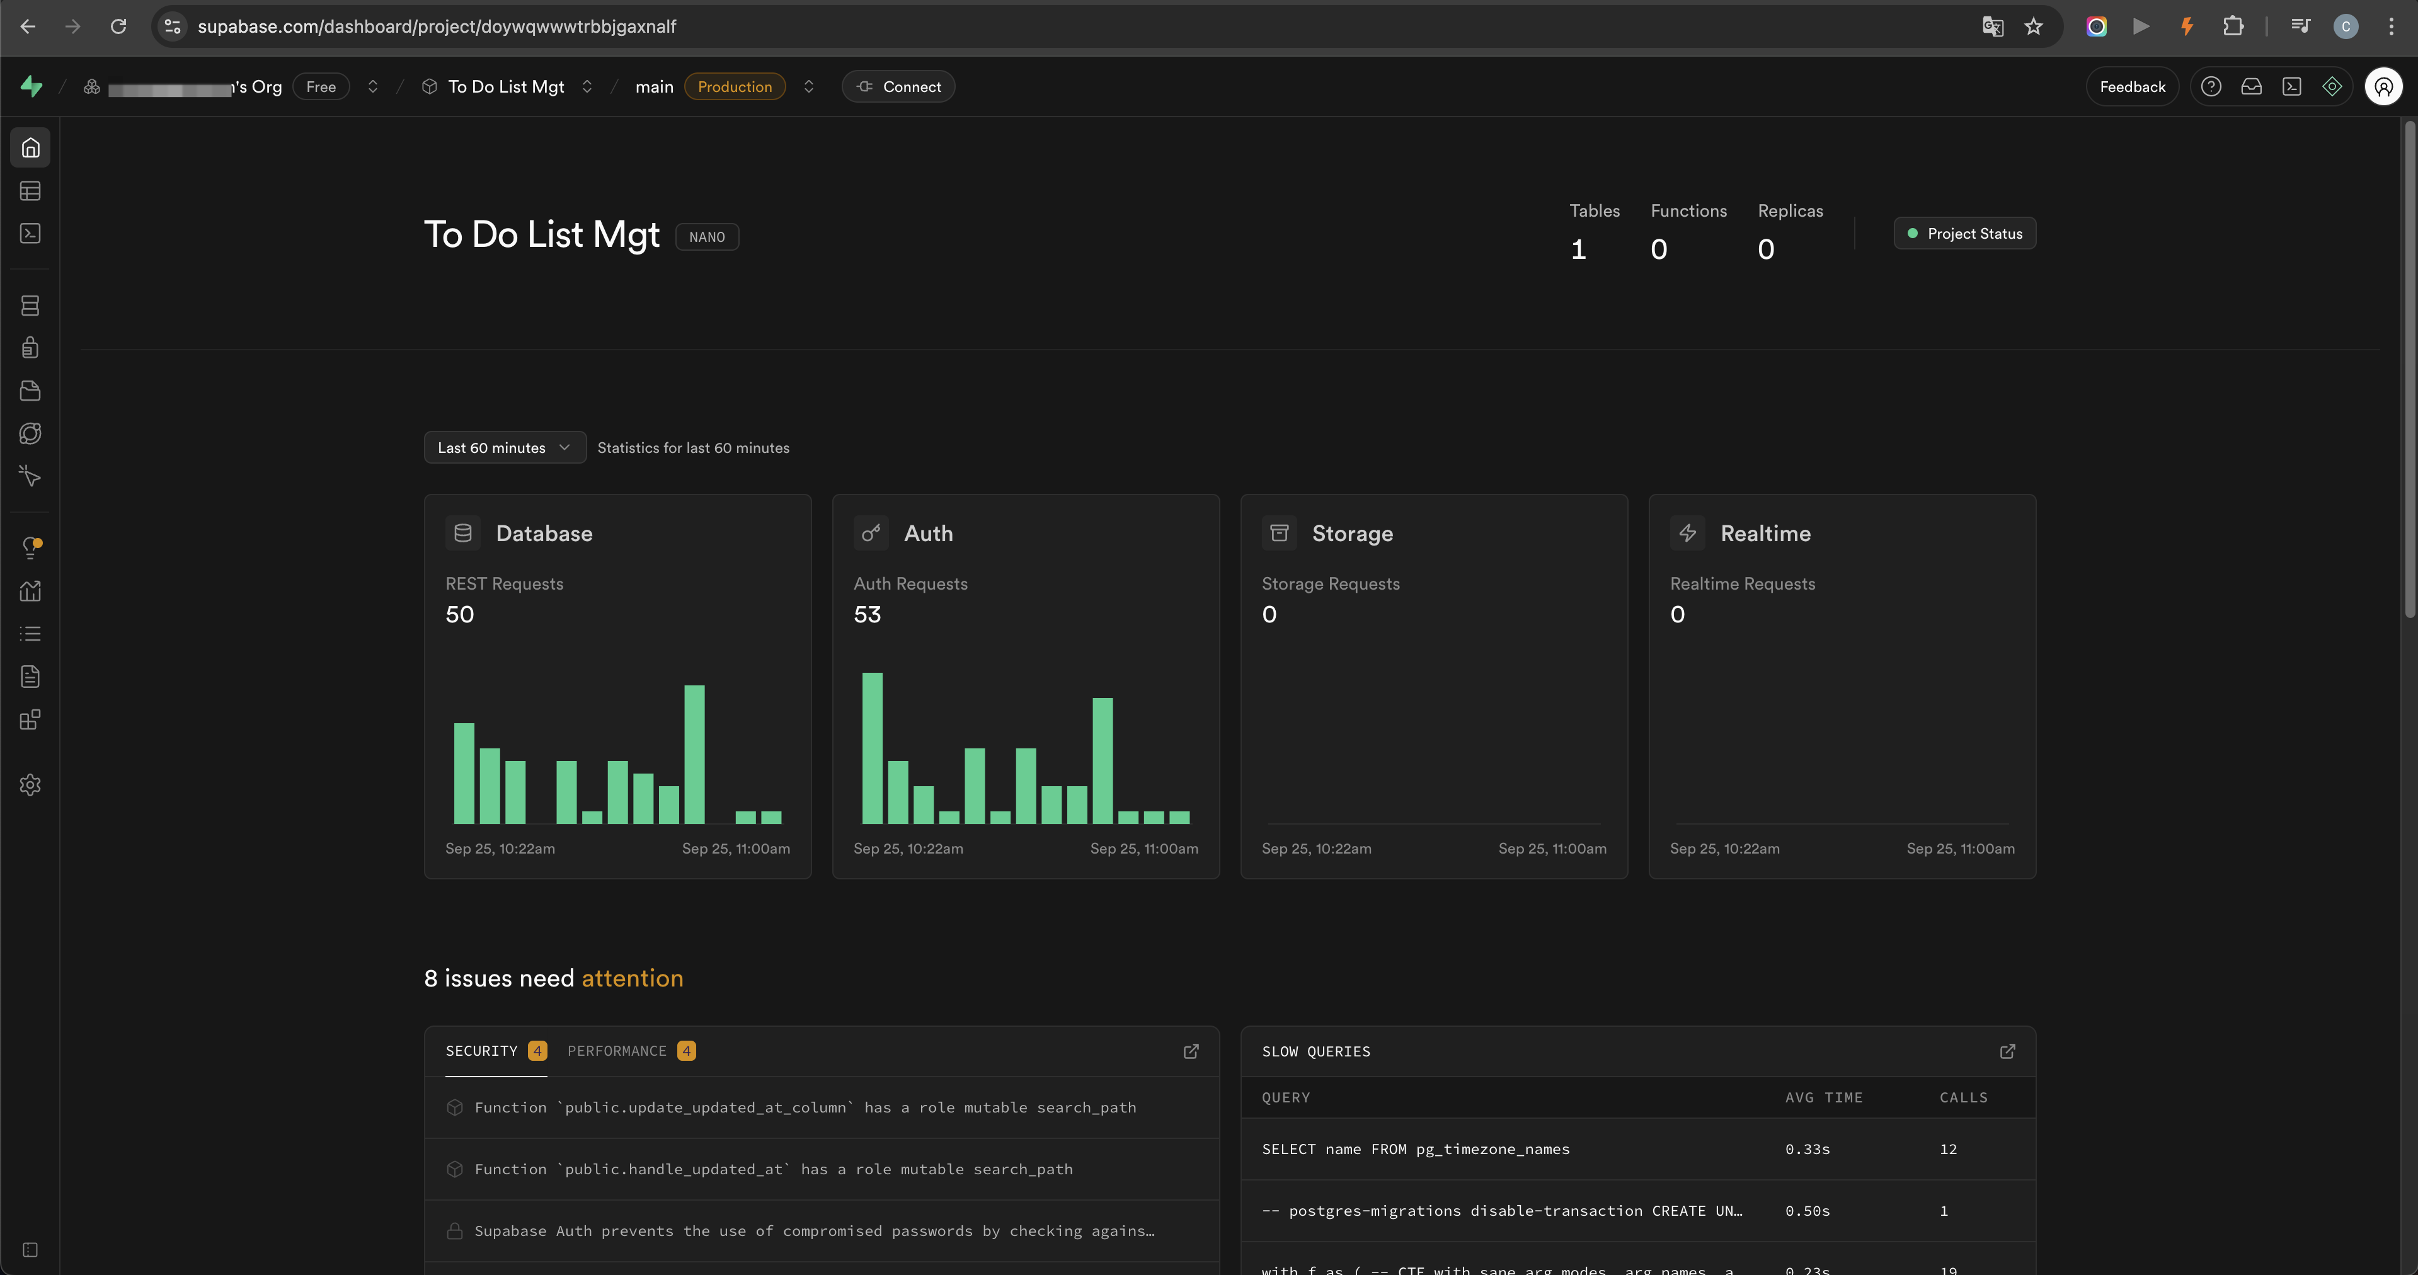Open the Integrations sidebar icon
Viewport: 2418px width, 1275px height.
point(30,719)
